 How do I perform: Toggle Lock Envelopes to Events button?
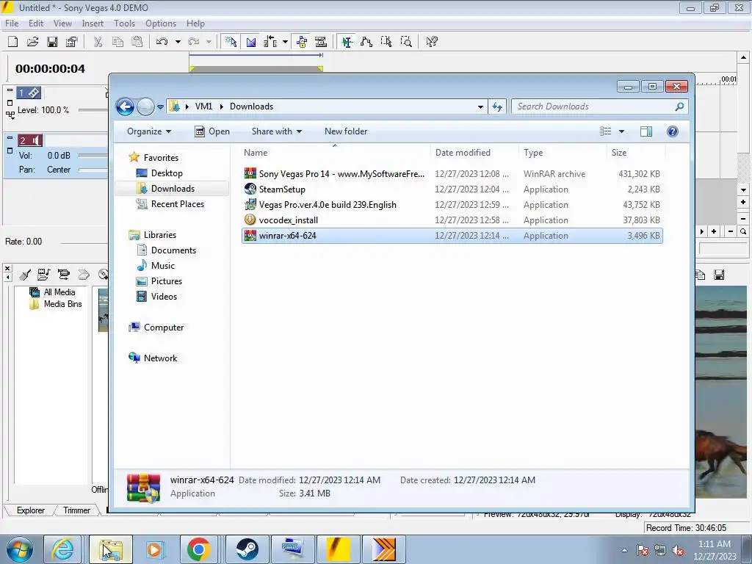pos(302,42)
